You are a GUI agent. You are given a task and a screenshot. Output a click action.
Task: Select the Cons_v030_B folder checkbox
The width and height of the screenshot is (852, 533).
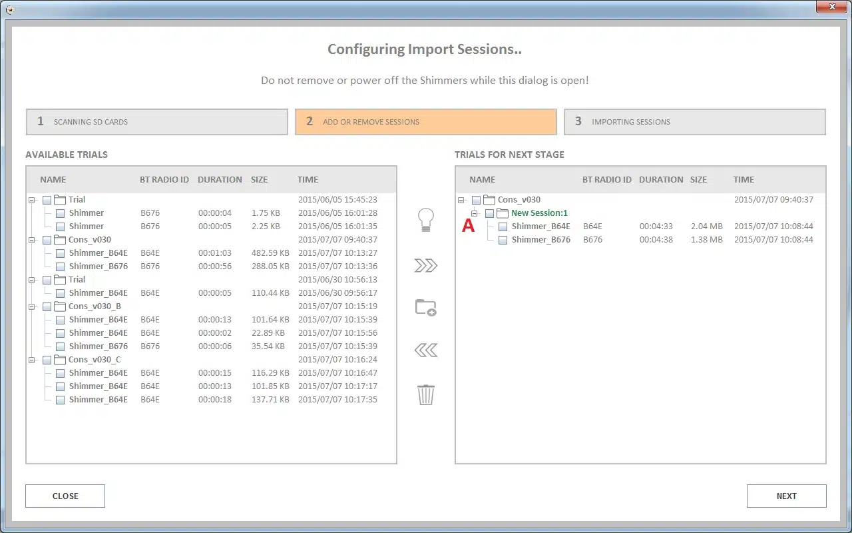(47, 306)
